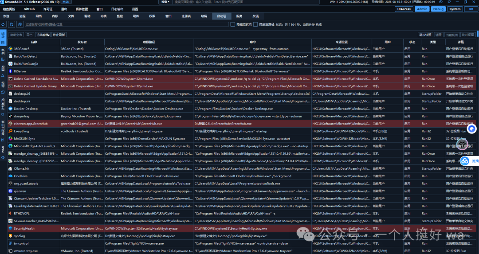479x254 pixels.
Task: Switch to the 驱动 tab in the top tab bar
Action: (x=87, y=16)
